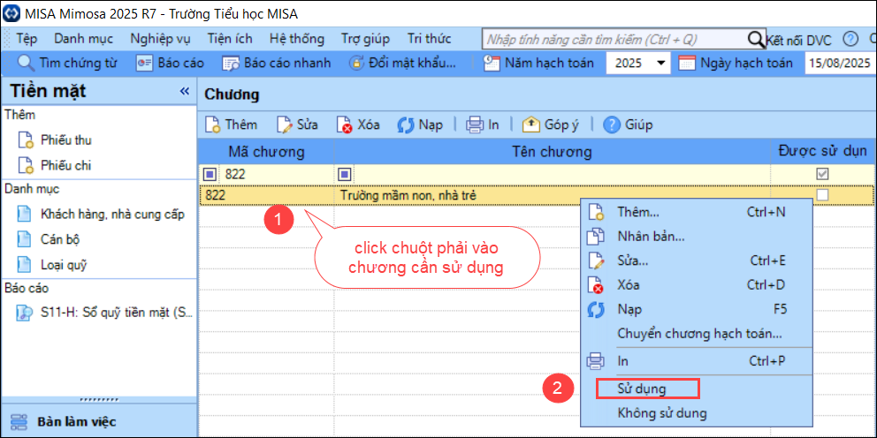Open the Tri thức menu
Screen dimensions: 877x438
tap(429, 39)
